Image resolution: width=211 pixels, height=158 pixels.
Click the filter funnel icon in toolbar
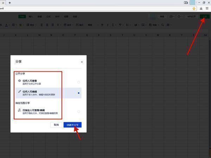[121, 25]
